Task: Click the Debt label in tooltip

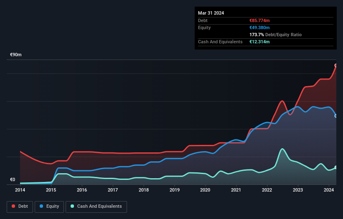Action: coord(203,20)
